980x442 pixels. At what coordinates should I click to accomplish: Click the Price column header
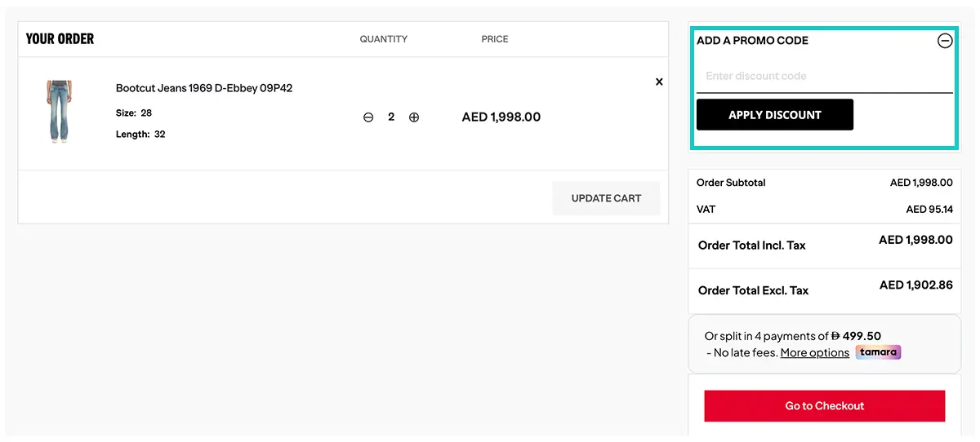point(495,39)
